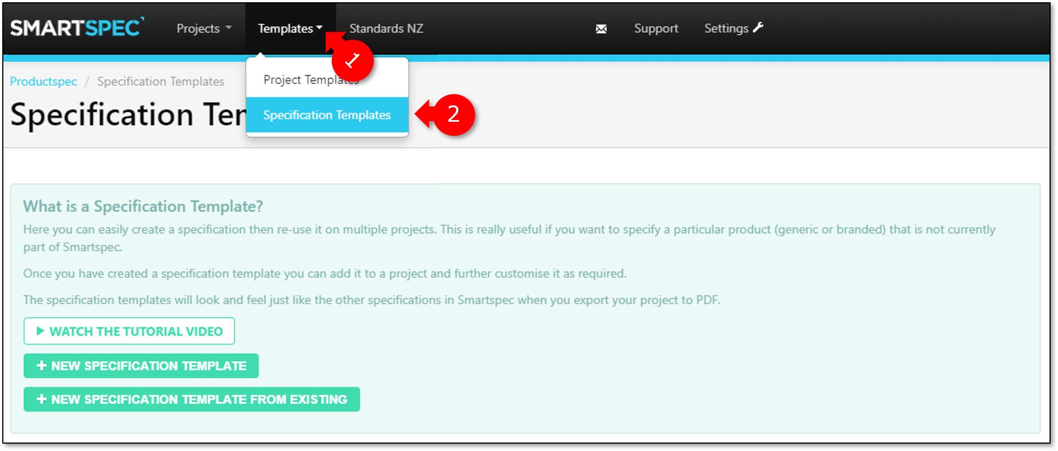Go to Settings in the top bar
The image size is (1058, 451).
[x=726, y=29]
